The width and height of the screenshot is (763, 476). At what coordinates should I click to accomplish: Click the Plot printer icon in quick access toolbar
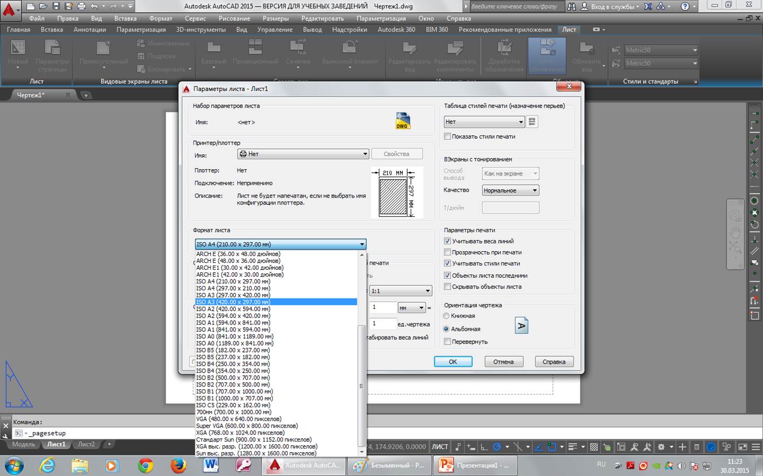pos(81,6)
